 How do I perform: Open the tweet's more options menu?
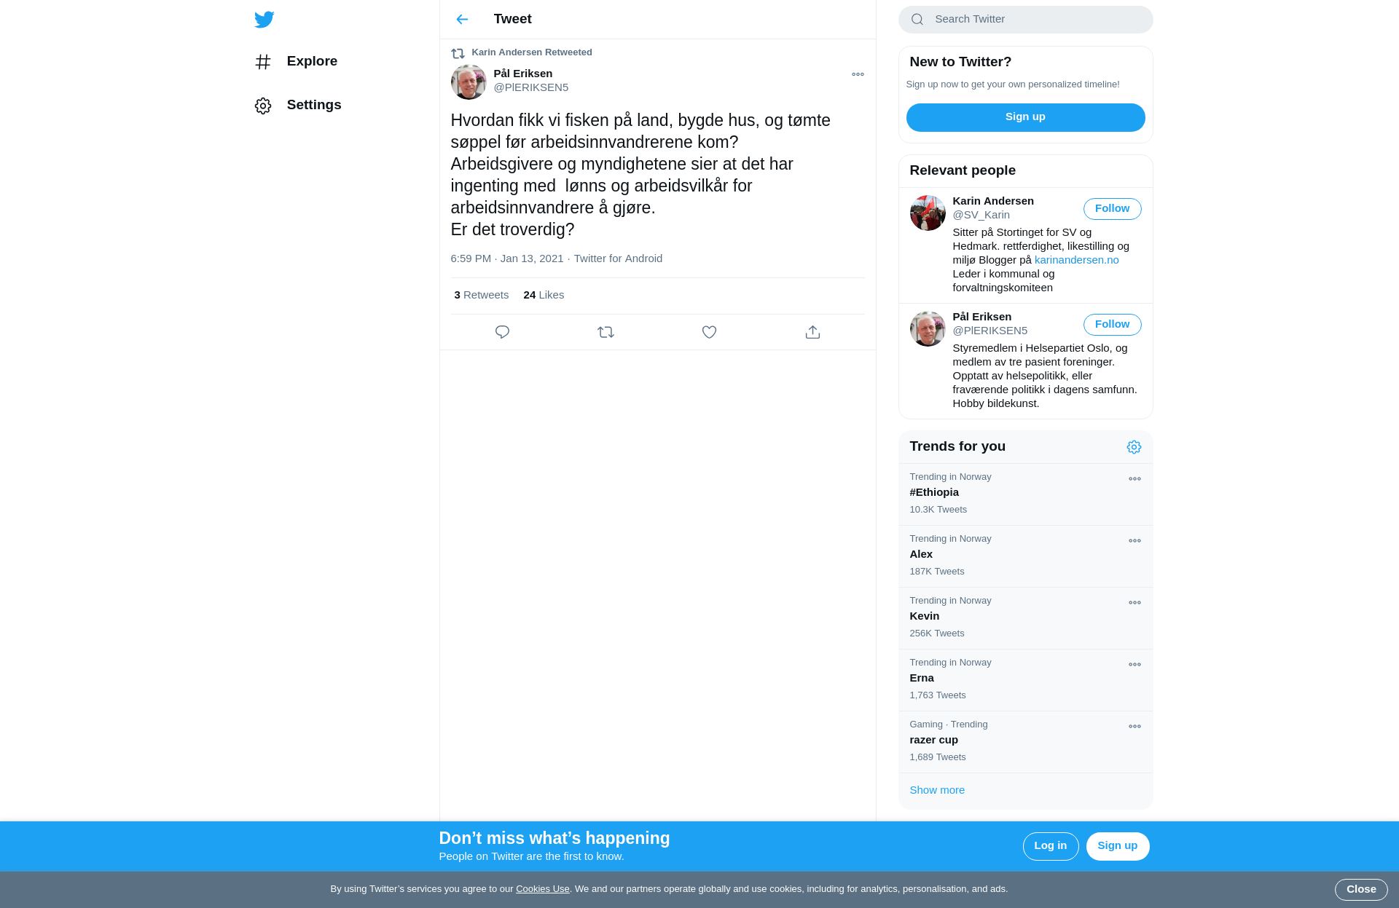tap(858, 74)
